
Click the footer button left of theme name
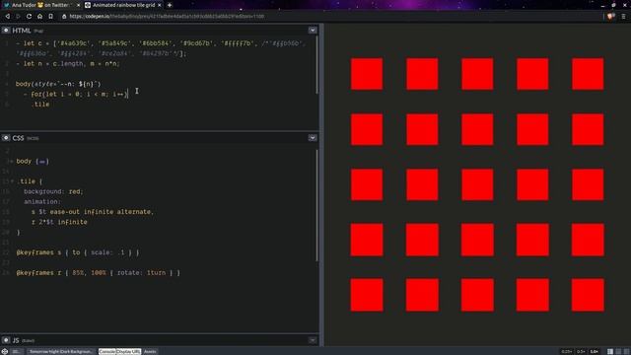click(17, 351)
